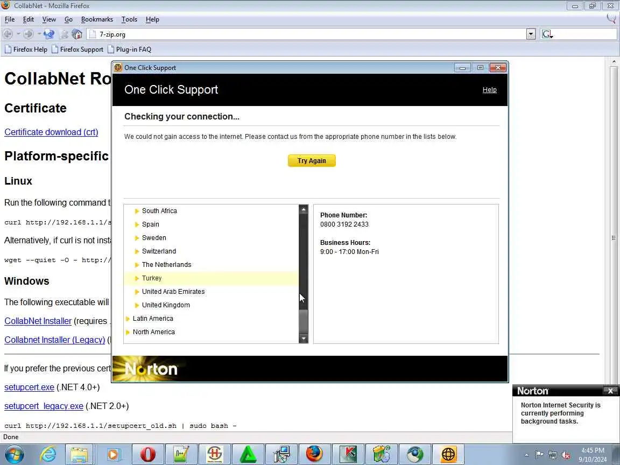The width and height of the screenshot is (620, 465).
Task: Click the CollabNet Installer link
Action: (38, 321)
